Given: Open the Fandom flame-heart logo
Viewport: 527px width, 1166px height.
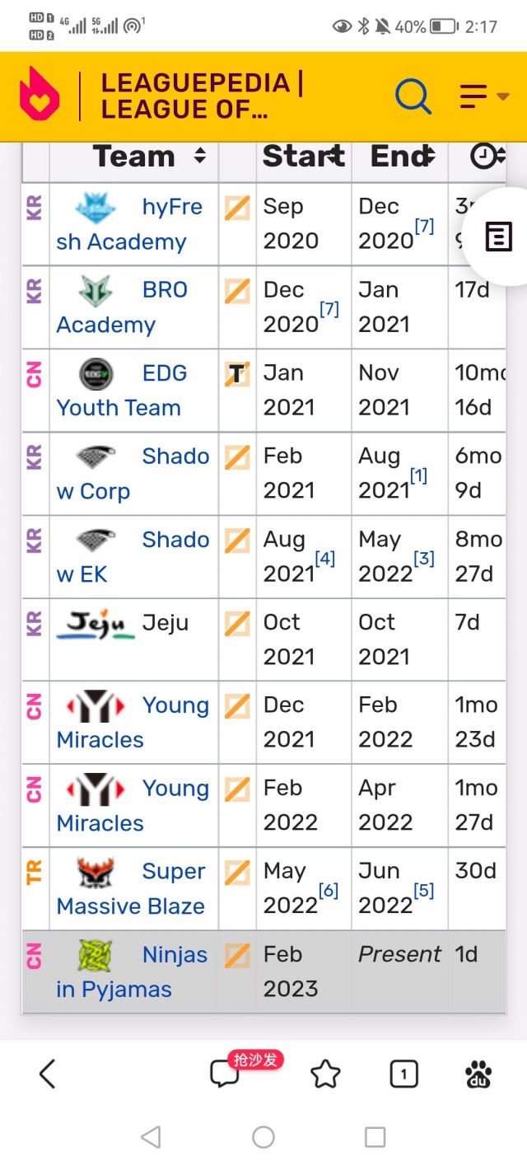Looking at the screenshot, I should tap(40, 95).
